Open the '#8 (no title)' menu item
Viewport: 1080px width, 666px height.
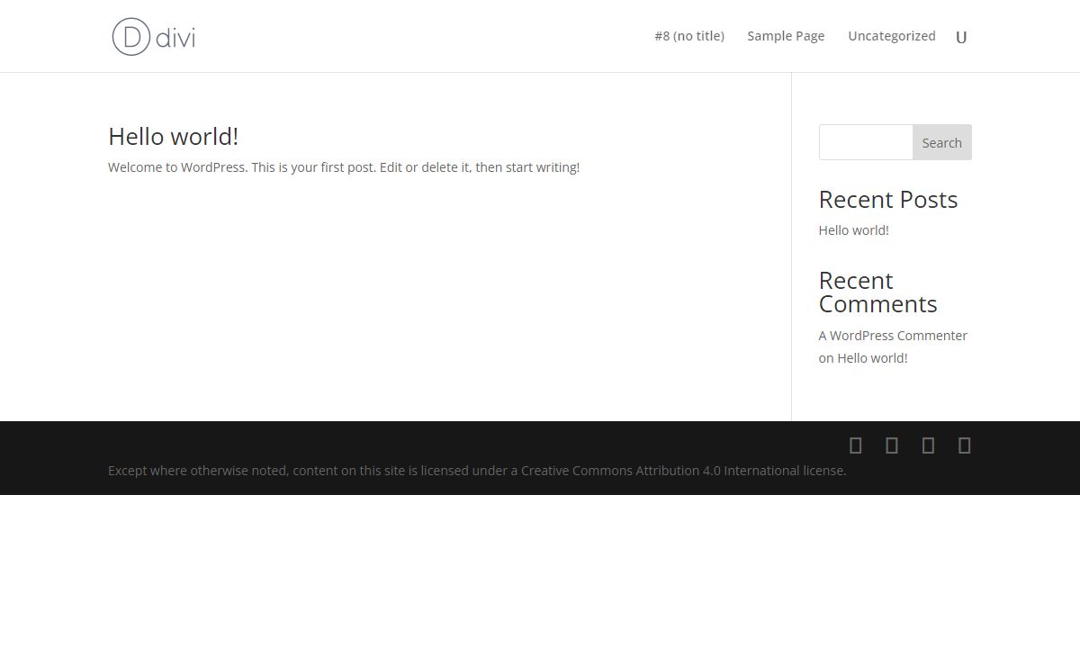tap(689, 36)
